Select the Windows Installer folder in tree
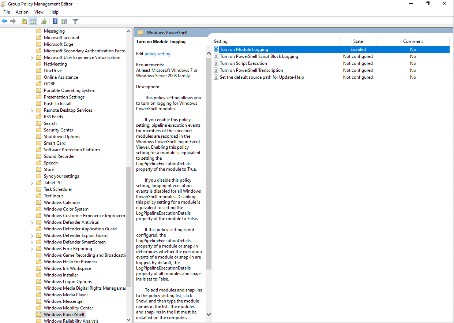The image size is (454, 323). point(61,275)
